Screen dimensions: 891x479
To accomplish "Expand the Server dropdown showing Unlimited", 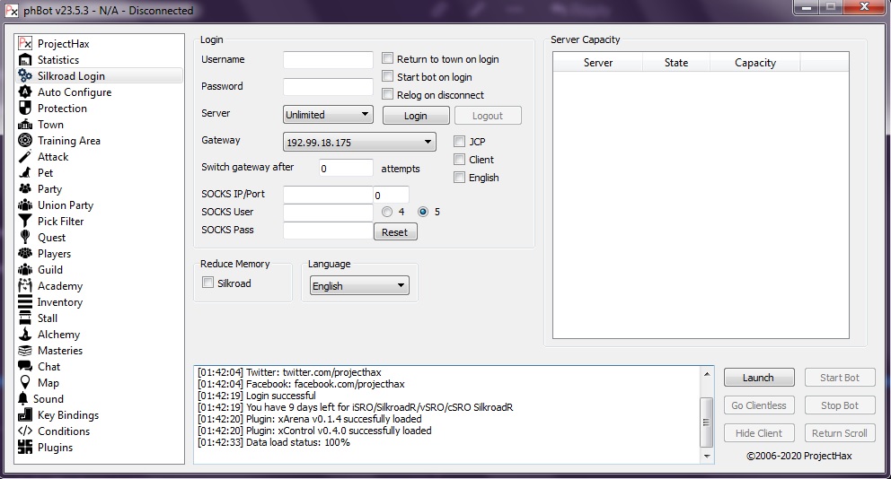I will [328, 115].
